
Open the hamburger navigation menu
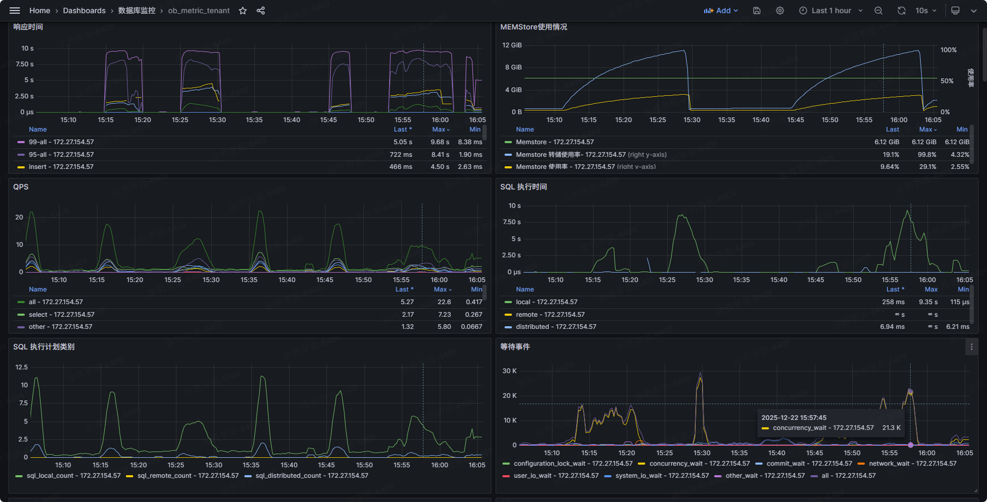15,11
